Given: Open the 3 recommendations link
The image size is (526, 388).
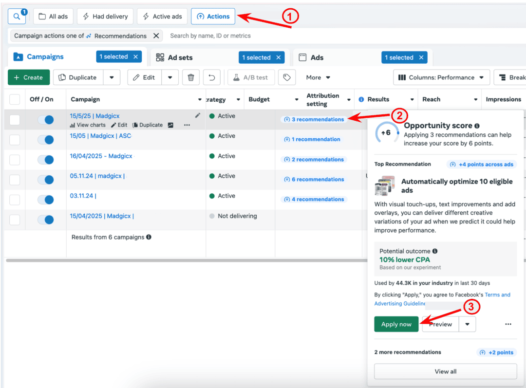Looking at the screenshot, I should [314, 119].
